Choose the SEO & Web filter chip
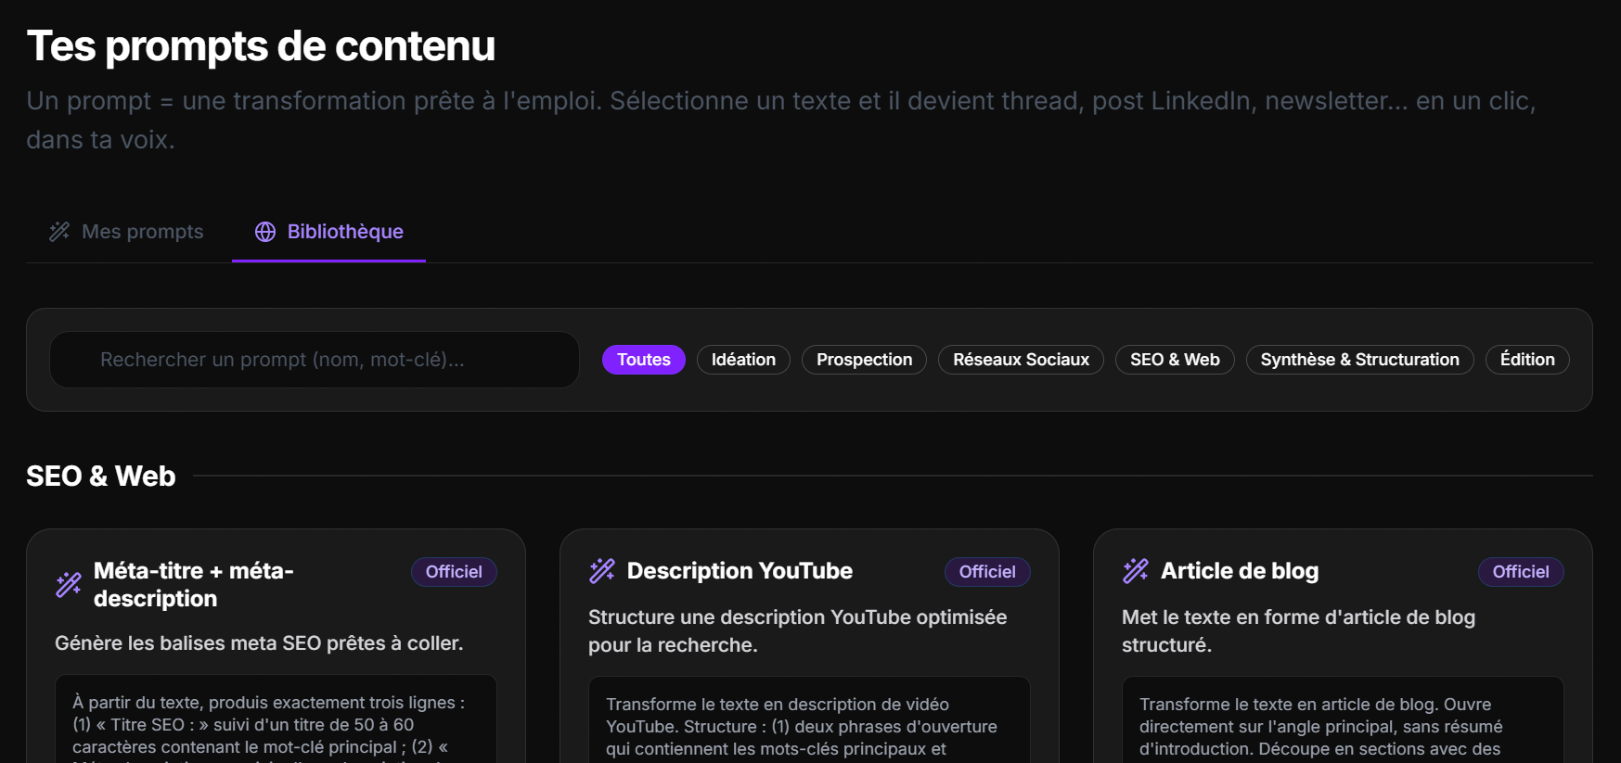Viewport: 1621px width, 763px height. point(1175,360)
